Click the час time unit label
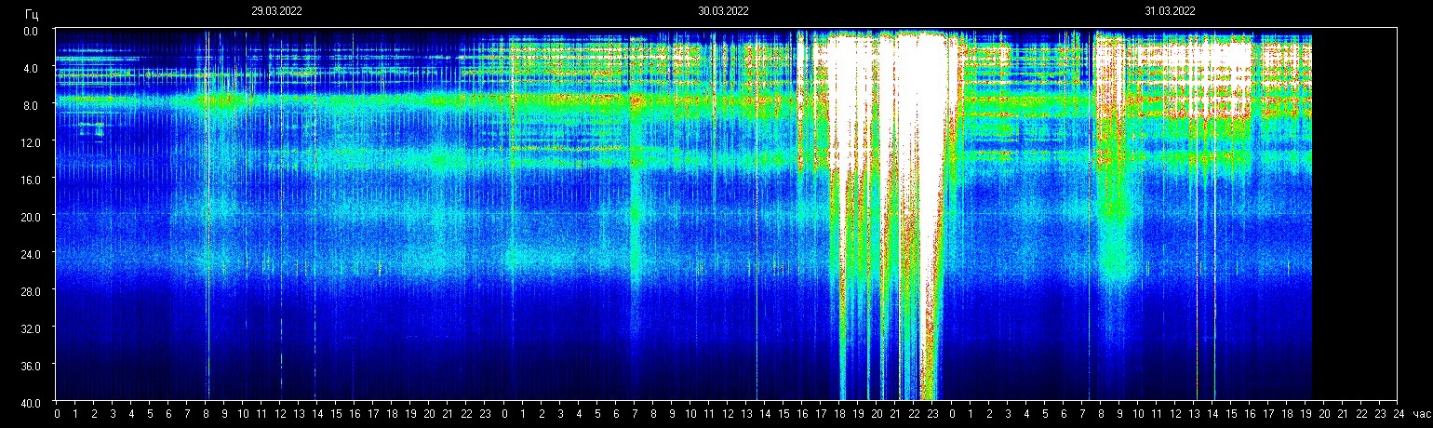 pyautogui.click(x=1421, y=413)
